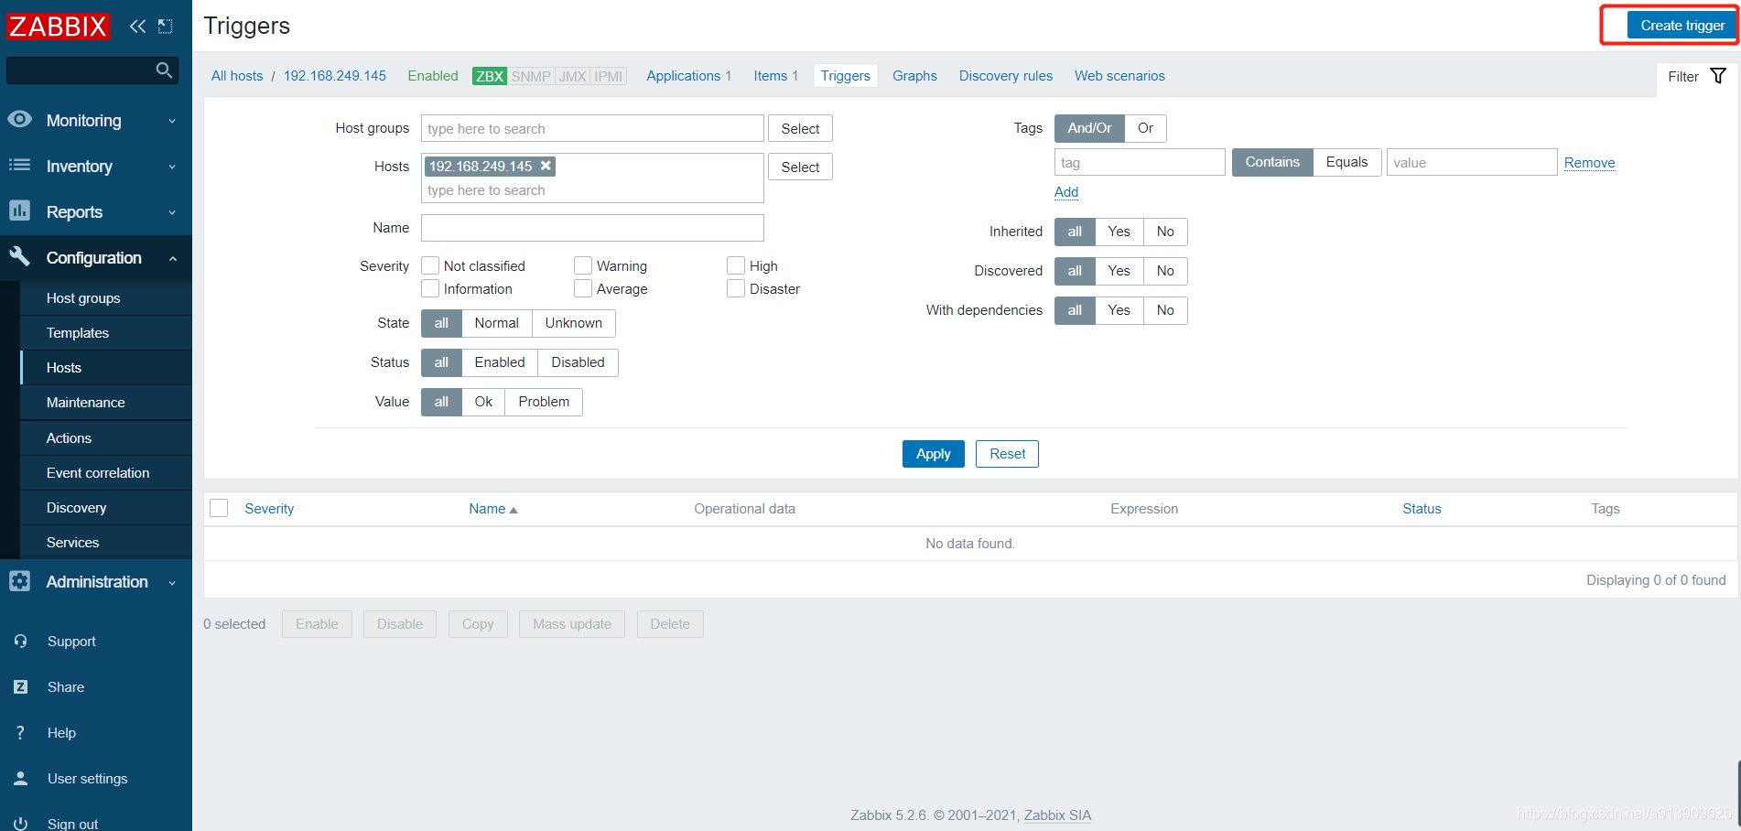Click the All hosts breadcrumb link

pyautogui.click(x=237, y=76)
